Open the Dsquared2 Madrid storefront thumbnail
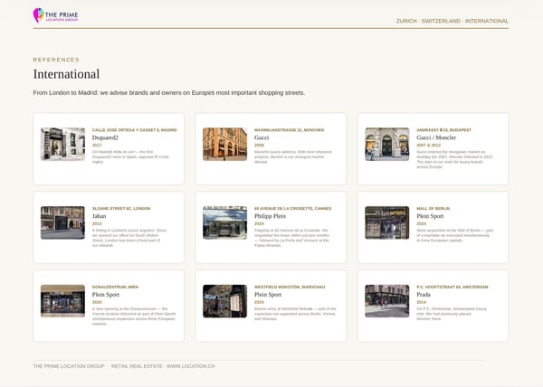 pyautogui.click(x=62, y=144)
